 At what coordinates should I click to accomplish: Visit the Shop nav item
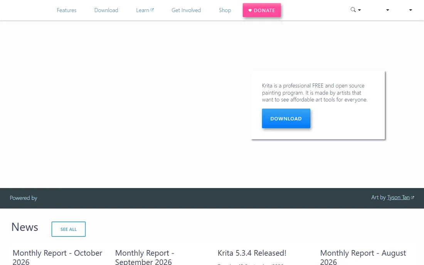coord(225,10)
